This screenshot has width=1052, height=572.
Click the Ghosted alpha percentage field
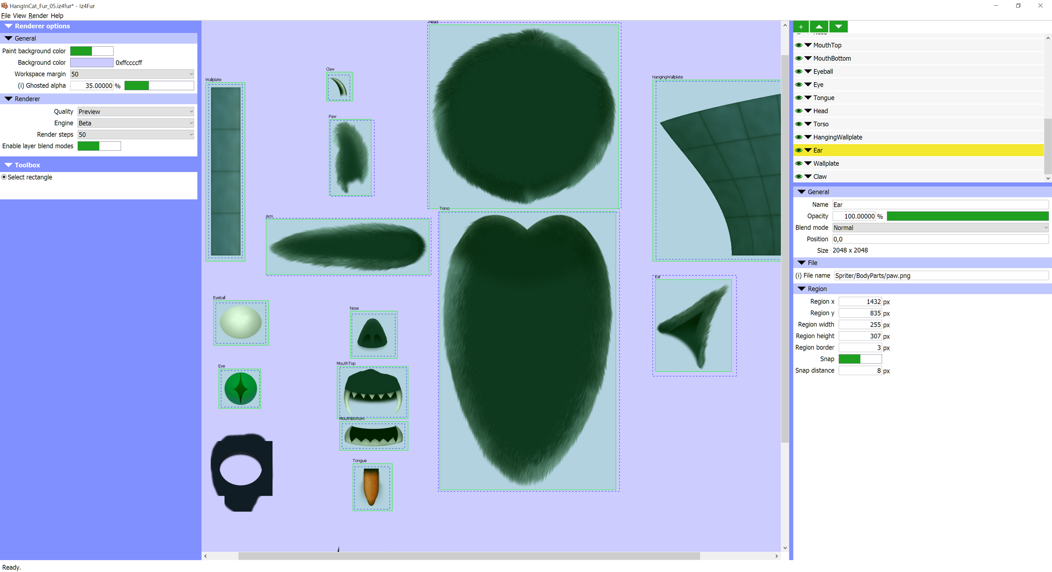click(92, 86)
